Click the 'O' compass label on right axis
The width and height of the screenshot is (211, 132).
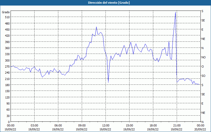203,67
